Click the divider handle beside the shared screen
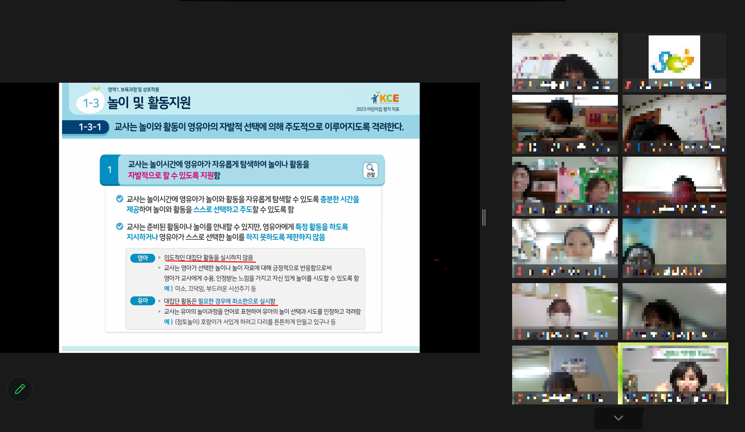745x432 pixels. tap(484, 217)
